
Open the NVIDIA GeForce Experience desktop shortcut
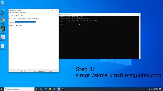(x=3, y=30)
